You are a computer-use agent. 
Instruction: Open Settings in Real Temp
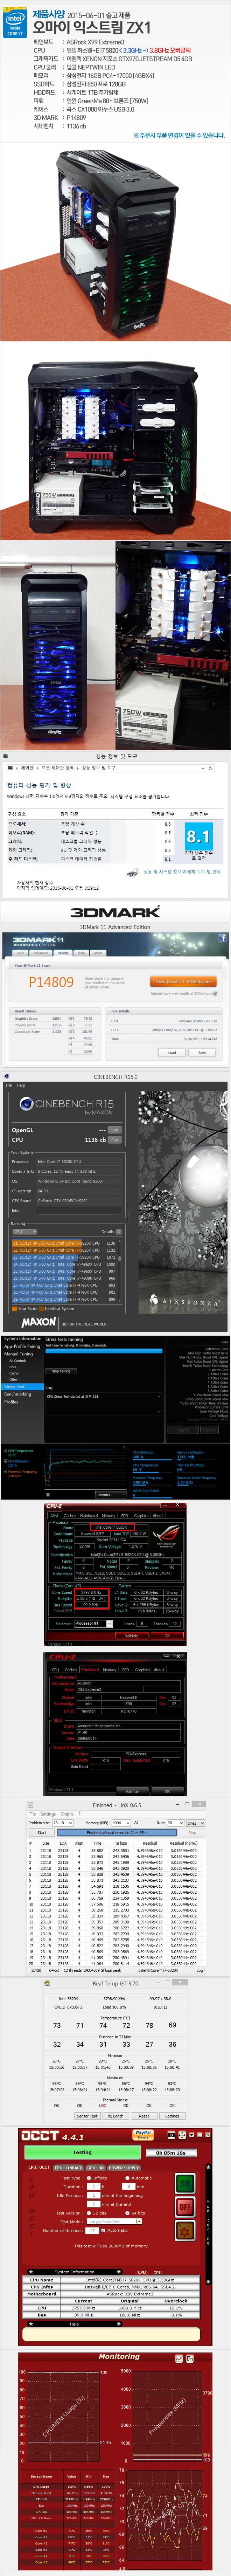click(x=172, y=2116)
